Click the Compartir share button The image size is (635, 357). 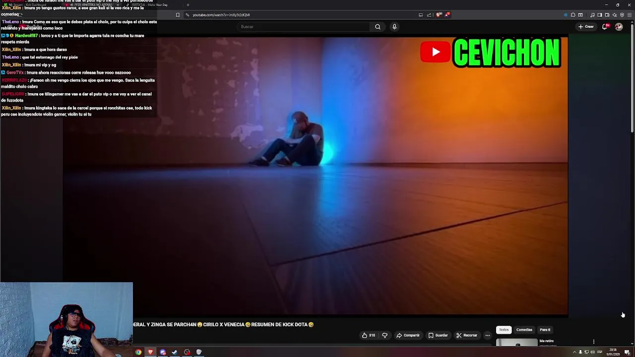click(408, 336)
